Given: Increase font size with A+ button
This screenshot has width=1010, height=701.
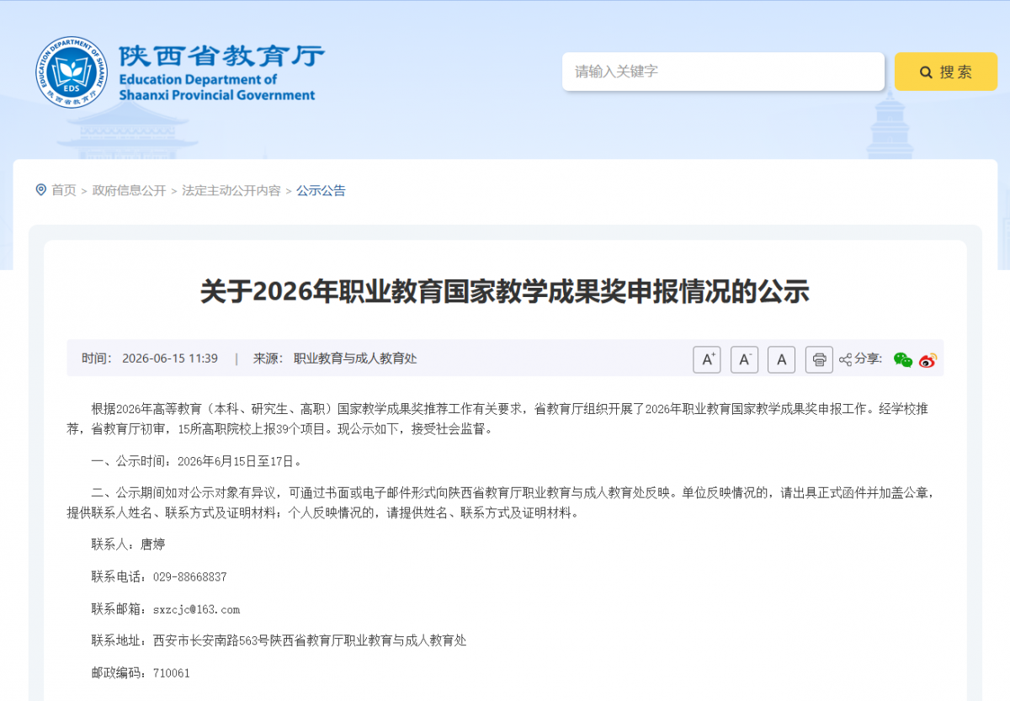Looking at the screenshot, I should [x=707, y=359].
